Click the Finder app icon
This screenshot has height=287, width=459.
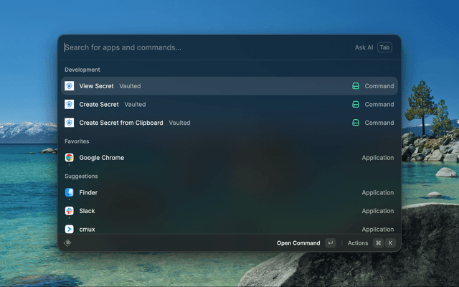point(70,192)
